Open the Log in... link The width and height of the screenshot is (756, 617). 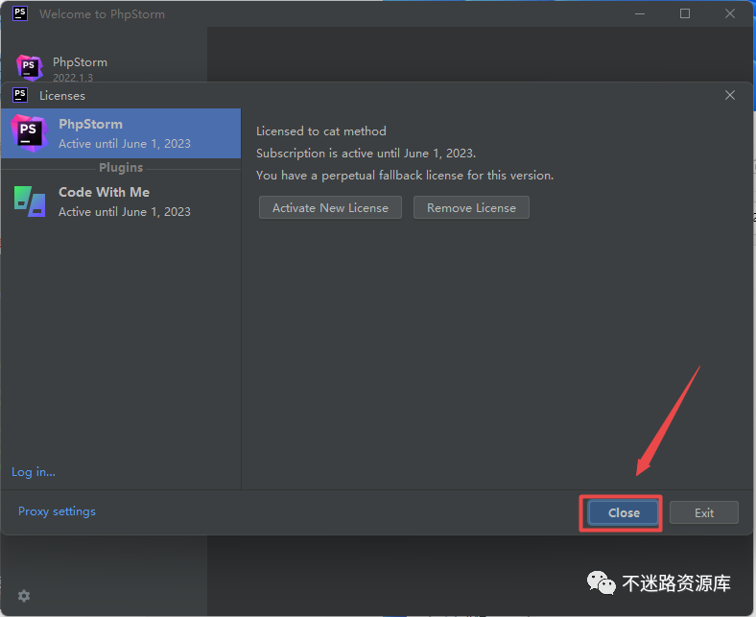pos(34,472)
